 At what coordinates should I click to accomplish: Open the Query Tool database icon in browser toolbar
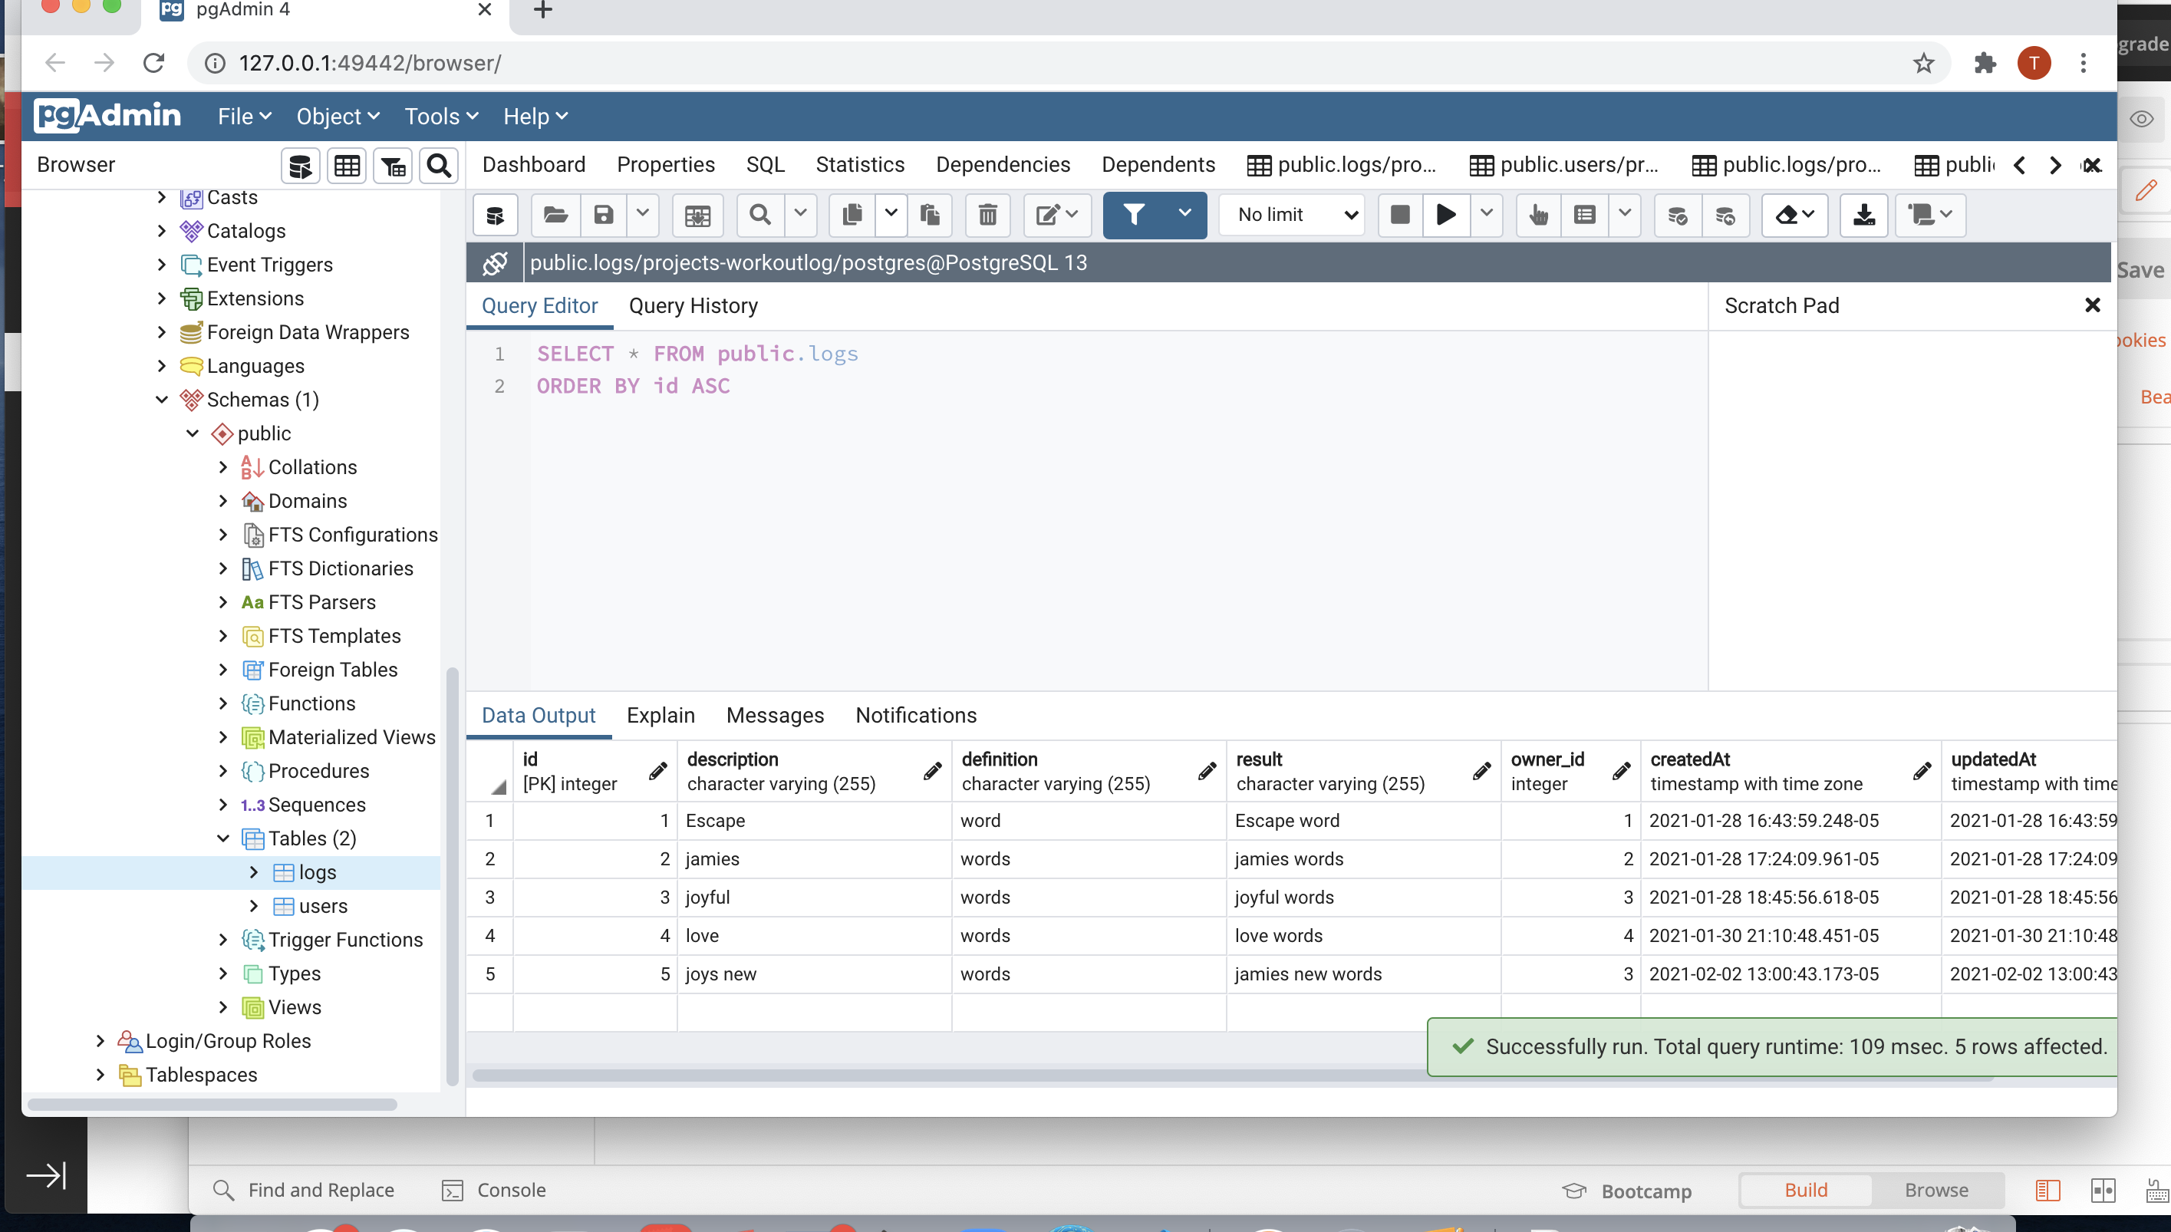coord(299,165)
